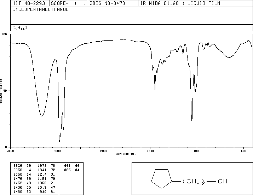Image resolution: width=253 pixels, height=195 pixels.
Task: Click the 4000 wavenumber axis label
Action: (x=11, y=151)
